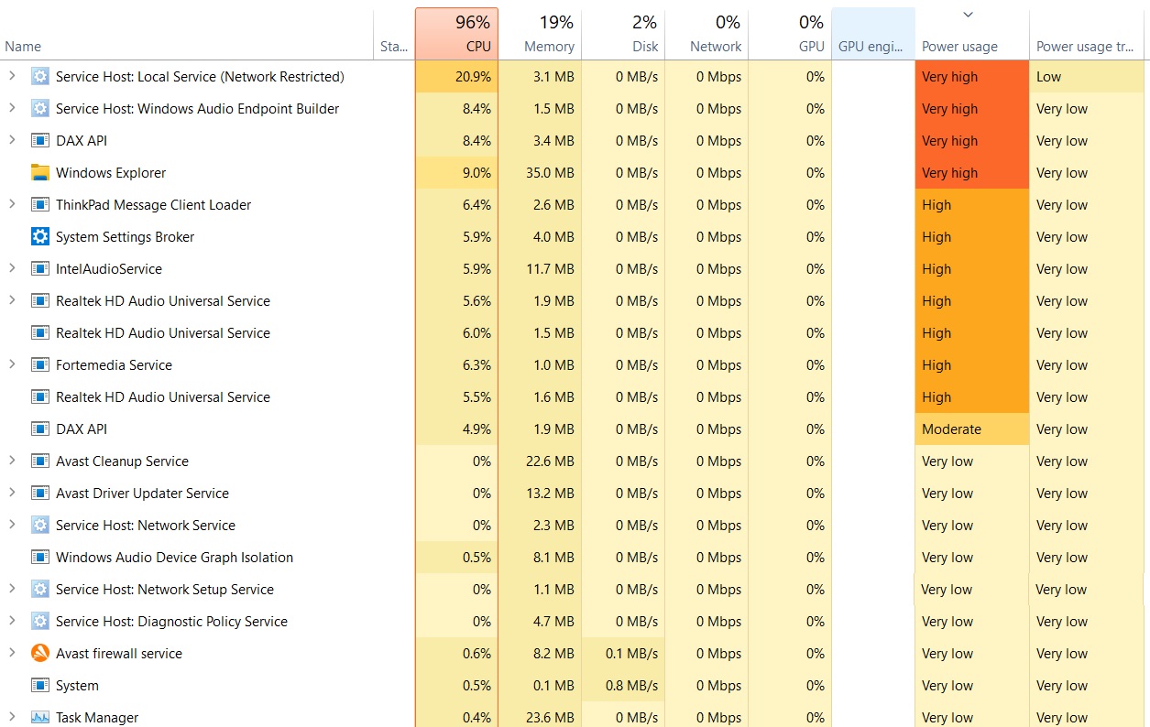Click icon of Realtek service using 1.6 MB
Image resolution: width=1150 pixels, height=727 pixels.
click(39, 397)
